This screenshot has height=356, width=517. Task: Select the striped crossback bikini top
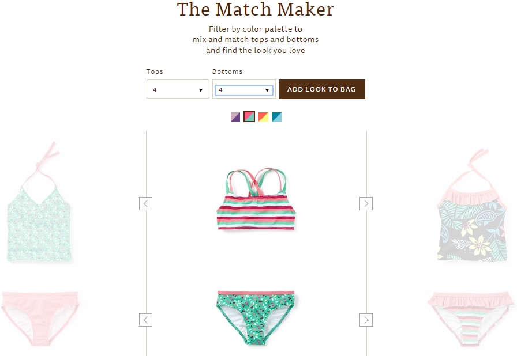pos(256,199)
